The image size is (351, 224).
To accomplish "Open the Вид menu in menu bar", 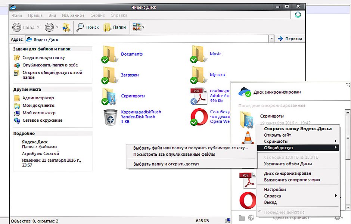I will [x=52, y=15].
